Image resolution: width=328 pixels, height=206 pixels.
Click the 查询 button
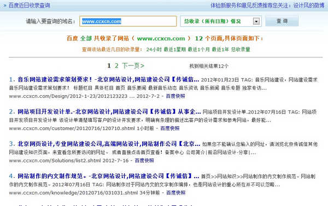(282, 21)
